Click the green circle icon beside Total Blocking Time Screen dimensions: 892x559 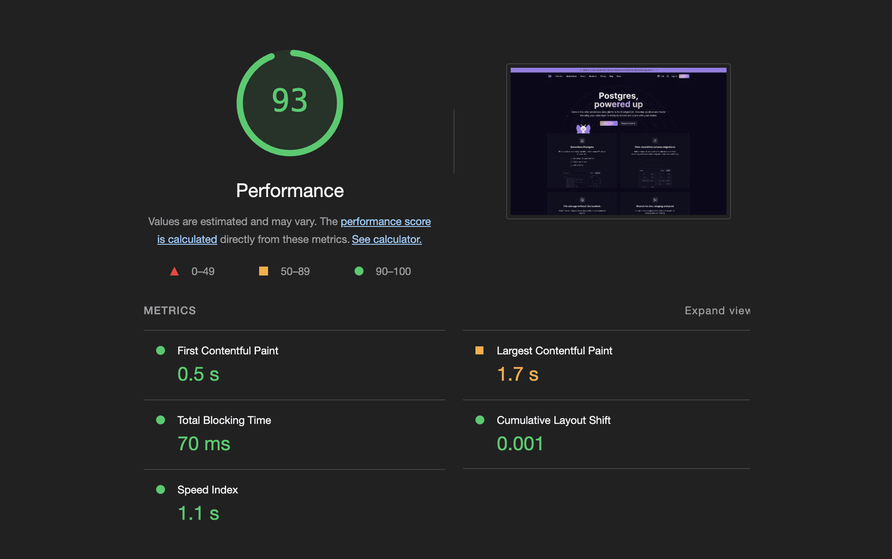[161, 420]
